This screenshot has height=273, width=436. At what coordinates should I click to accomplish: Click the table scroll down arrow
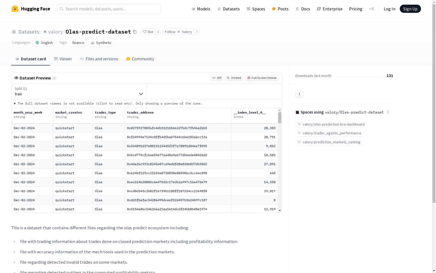pos(280,210)
